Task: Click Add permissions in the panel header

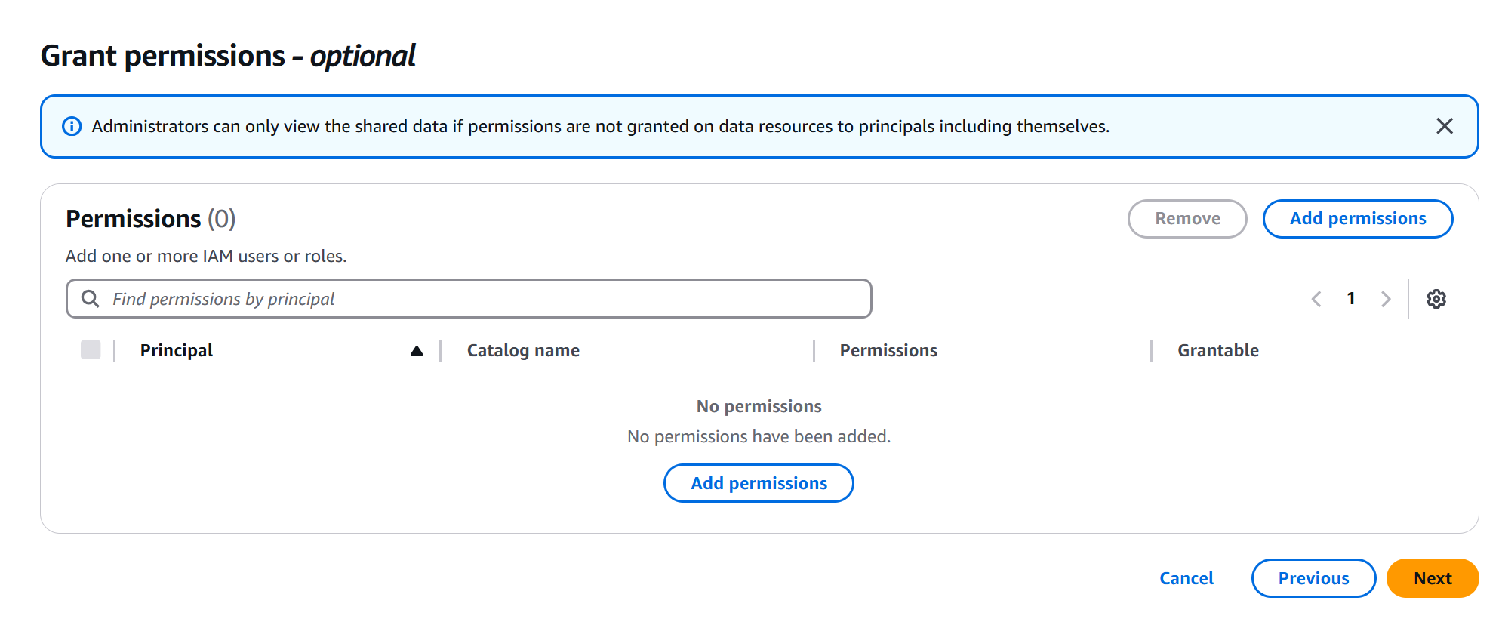Action: [x=1357, y=219]
